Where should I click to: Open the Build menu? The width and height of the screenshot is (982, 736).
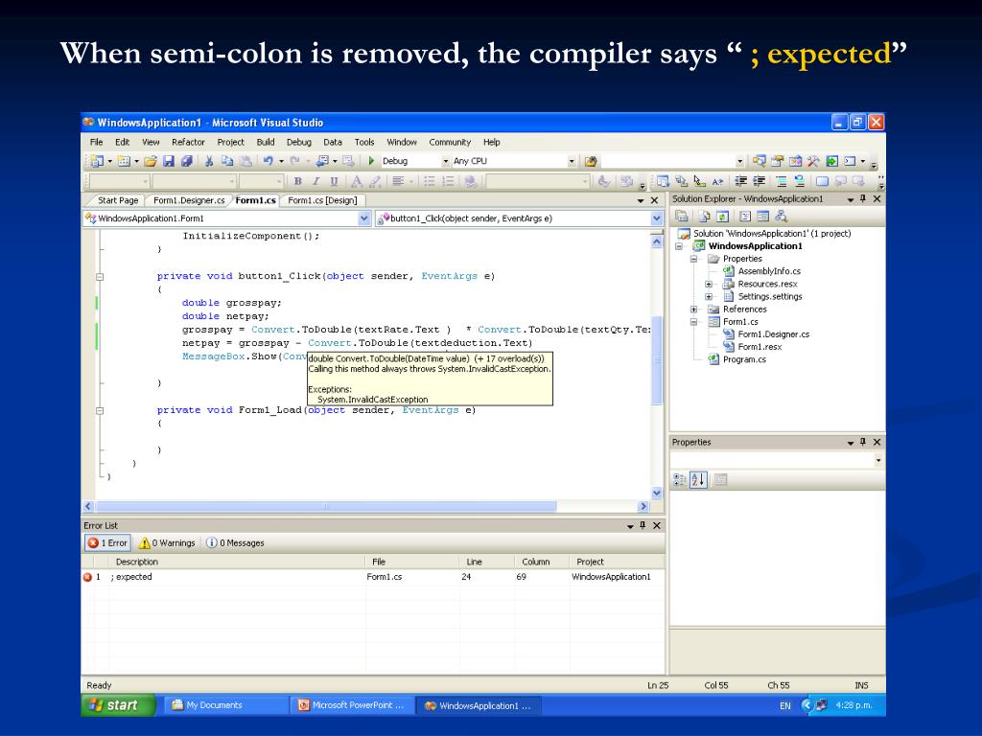pyautogui.click(x=266, y=142)
